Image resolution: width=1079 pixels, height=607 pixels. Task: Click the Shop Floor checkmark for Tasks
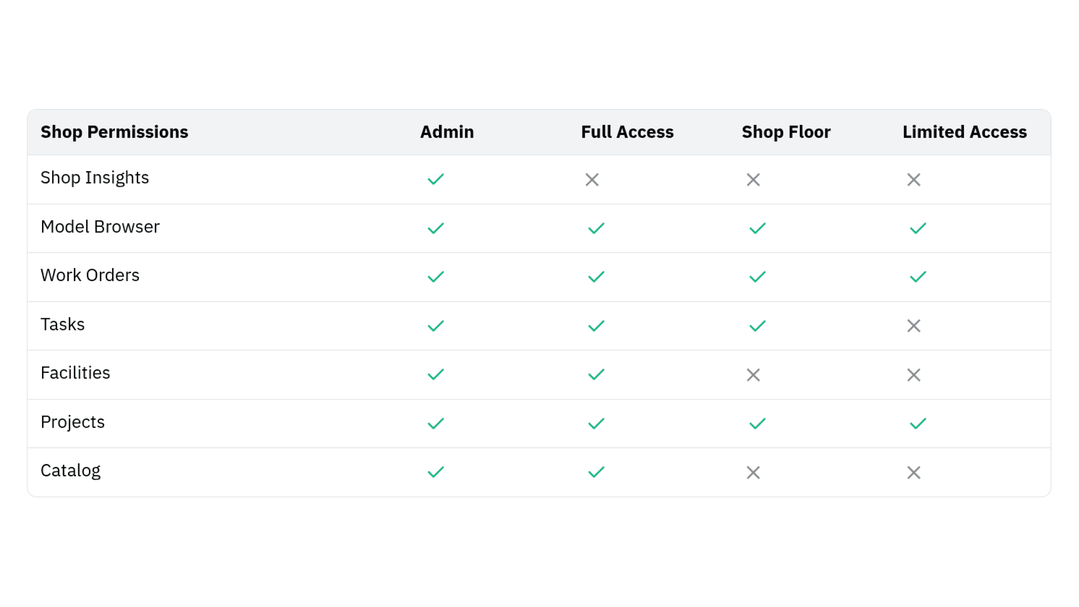(757, 326)
